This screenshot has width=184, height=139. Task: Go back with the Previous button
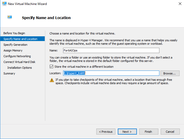106,132
